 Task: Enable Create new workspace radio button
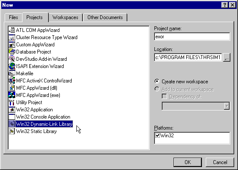point(157,81)
